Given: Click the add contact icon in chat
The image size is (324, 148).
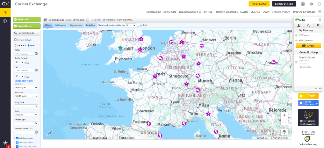Looking at the screenshot, I should 299,25.
